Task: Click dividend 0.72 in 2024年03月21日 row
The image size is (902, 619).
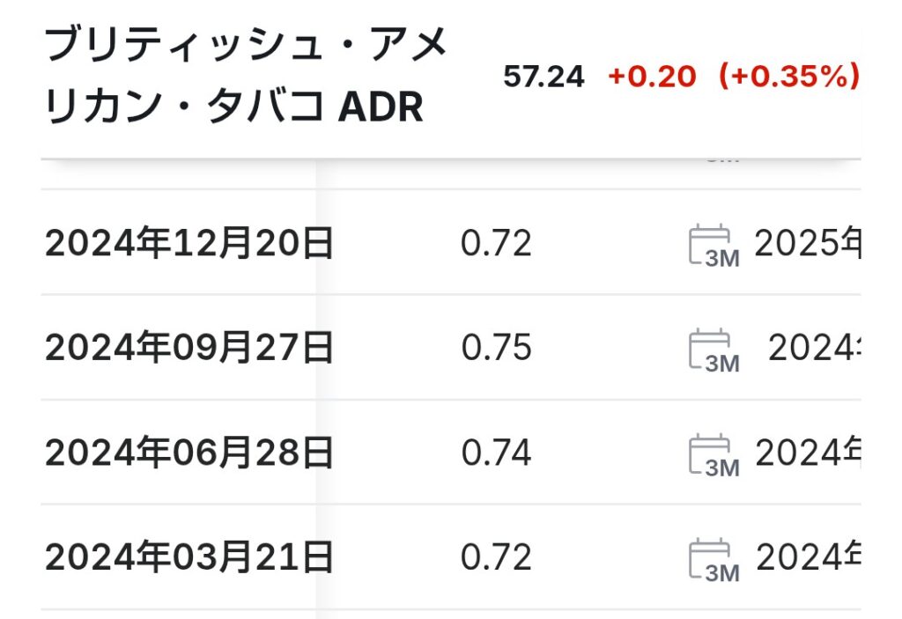Action: pyautogui.click(x=496, y=558)
